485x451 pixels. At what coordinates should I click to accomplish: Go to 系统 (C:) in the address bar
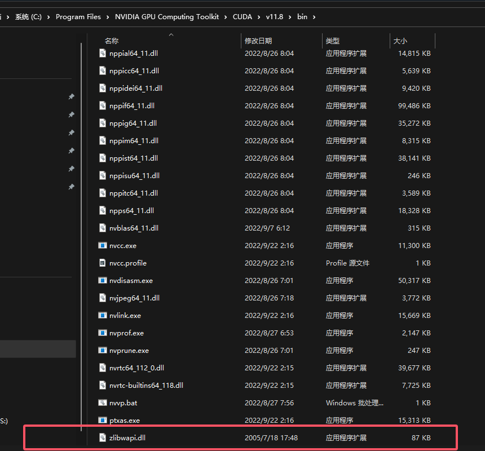pos(28,17)
